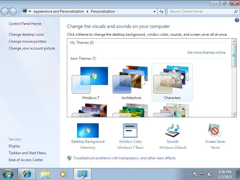The height and width of the screenshot is (180, 240).
Task: Select the Architecture theme
Action: pos(131,83)
